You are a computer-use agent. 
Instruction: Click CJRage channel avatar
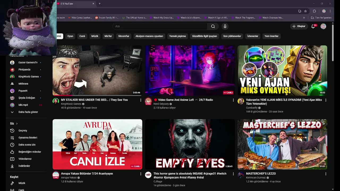coord(148,175)
